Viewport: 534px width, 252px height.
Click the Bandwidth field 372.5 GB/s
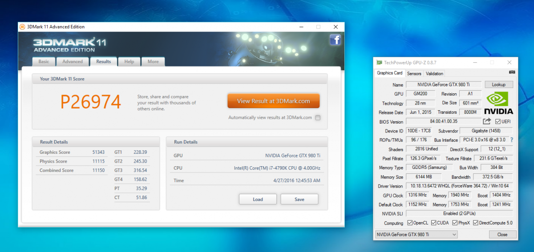492,177
